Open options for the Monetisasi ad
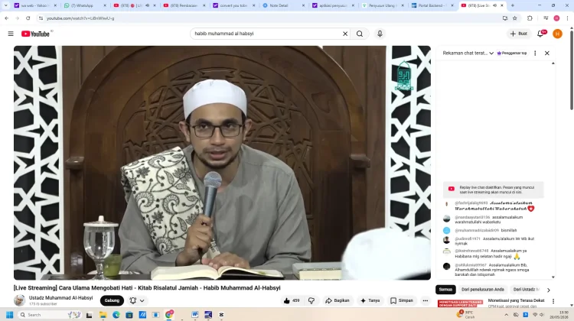The height and width of the screenshot is (321, 574). tap(553, 301)
